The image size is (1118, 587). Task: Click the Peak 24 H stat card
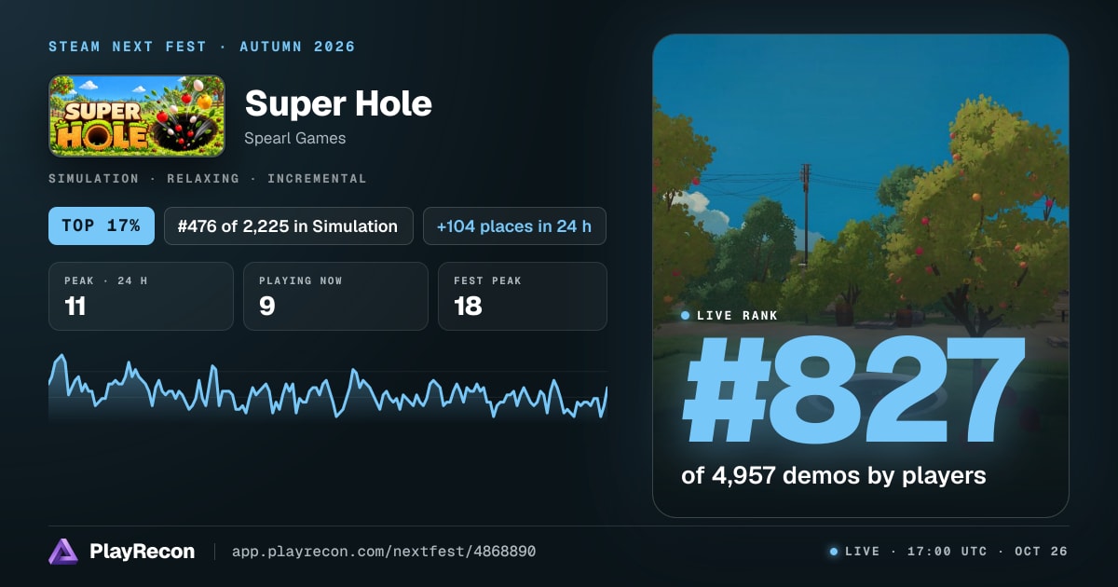click(x=141, y=296)
